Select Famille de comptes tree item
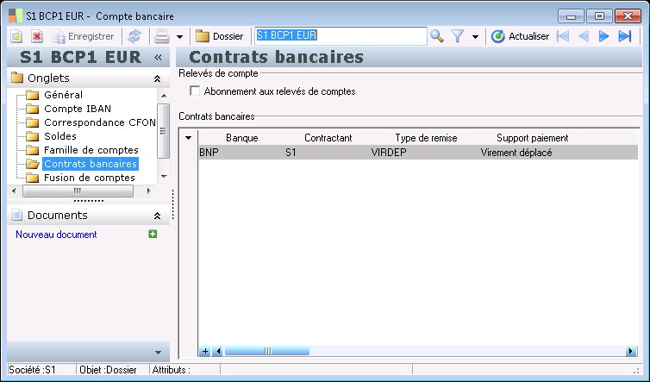Screen dimensions: 650x382 pos(91,150)
